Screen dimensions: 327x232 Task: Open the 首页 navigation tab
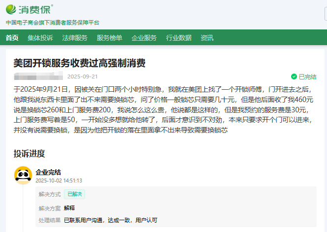click(x=12, y=38)
